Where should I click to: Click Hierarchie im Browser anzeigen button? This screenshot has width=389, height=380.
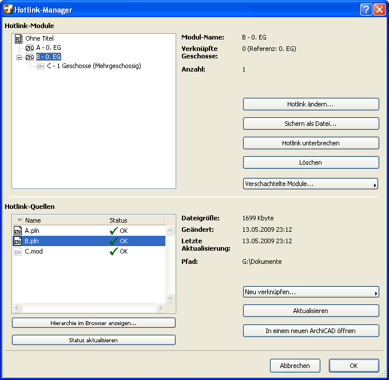(94, 323)
